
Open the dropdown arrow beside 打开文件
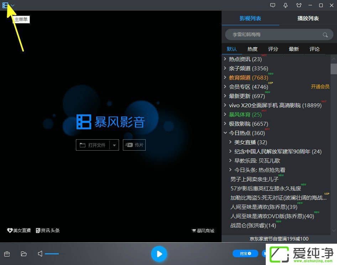114,145
